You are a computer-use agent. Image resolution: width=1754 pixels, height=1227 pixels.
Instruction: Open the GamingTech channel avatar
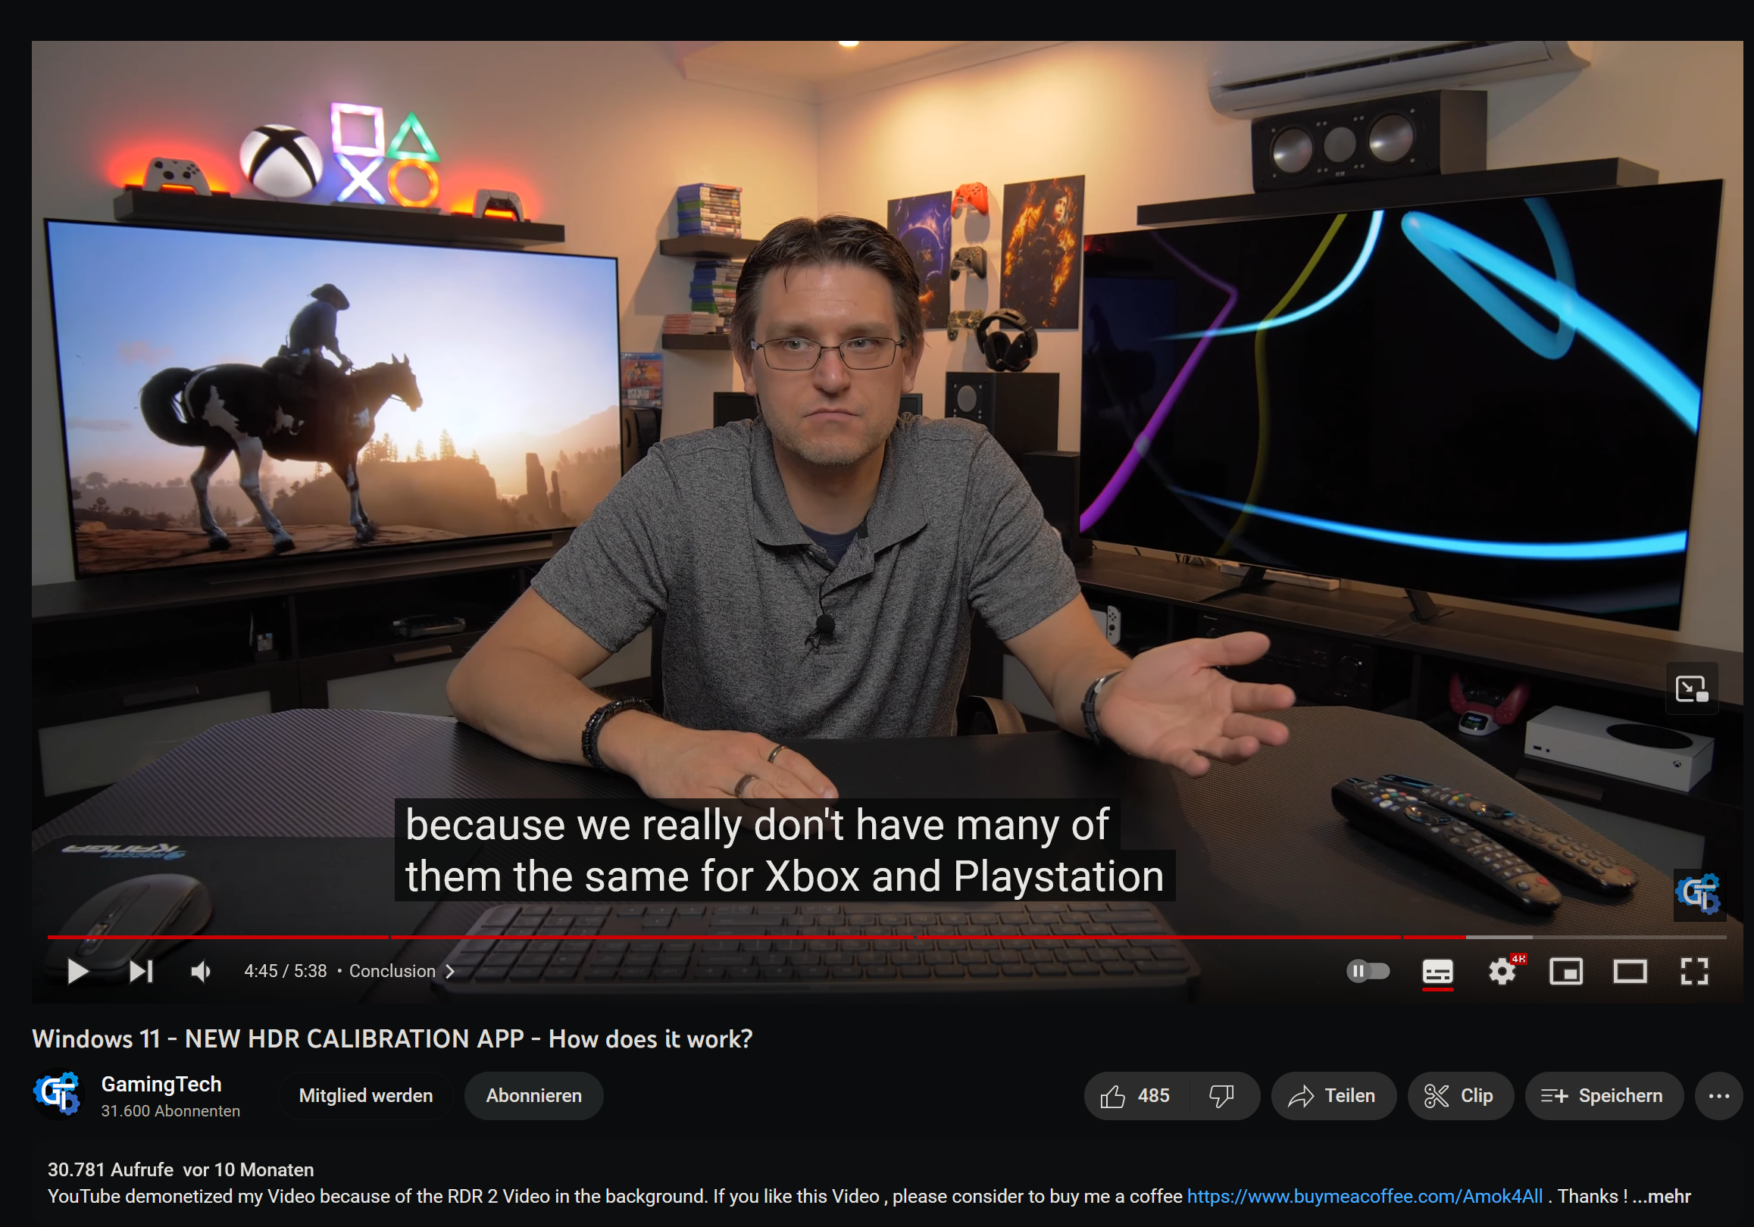60,1094
